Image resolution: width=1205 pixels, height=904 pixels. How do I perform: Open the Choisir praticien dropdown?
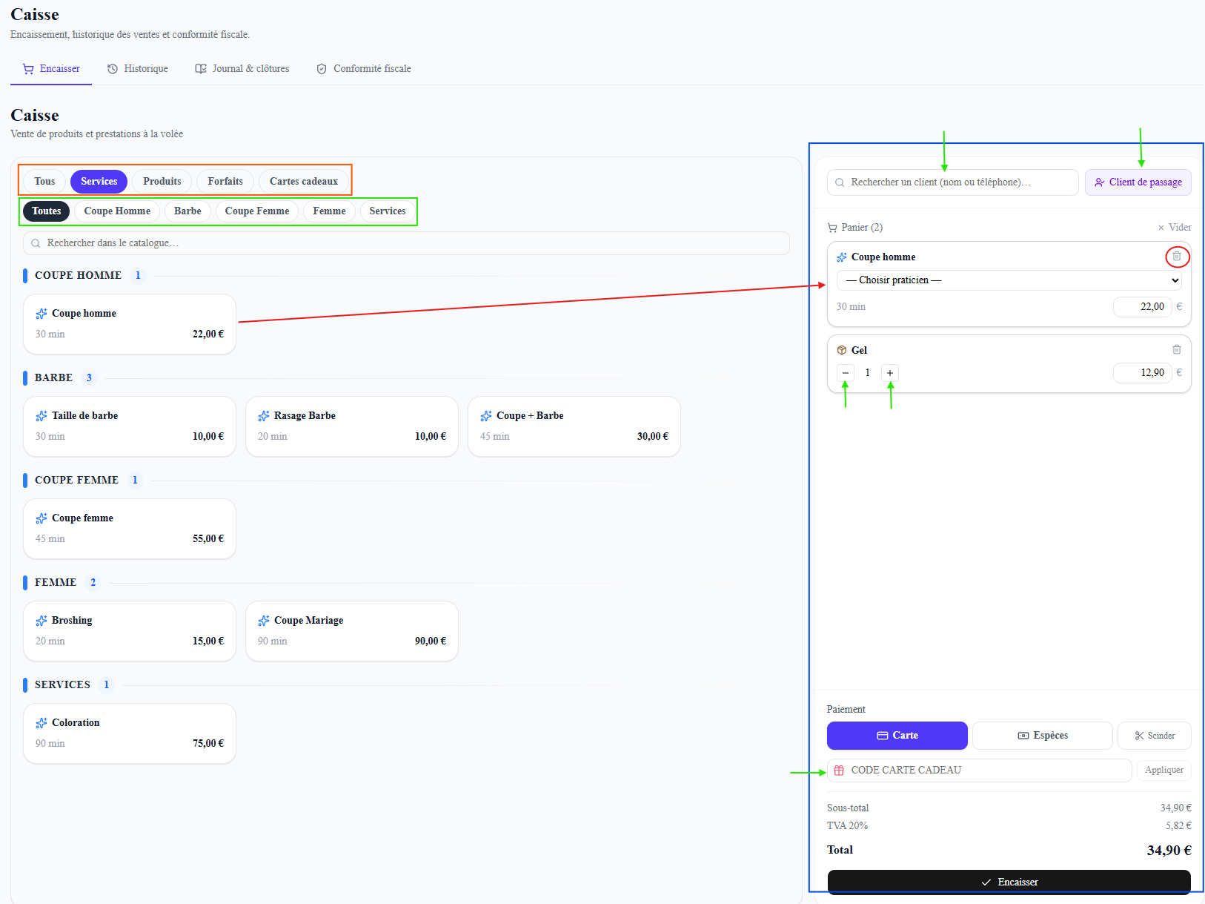(x=1009, y=280)
